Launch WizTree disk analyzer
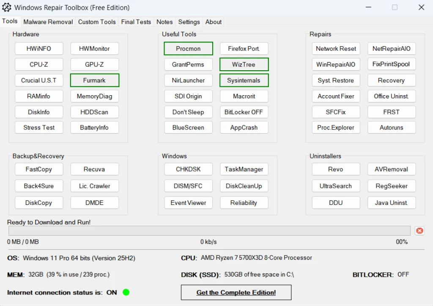 (244, 64)
